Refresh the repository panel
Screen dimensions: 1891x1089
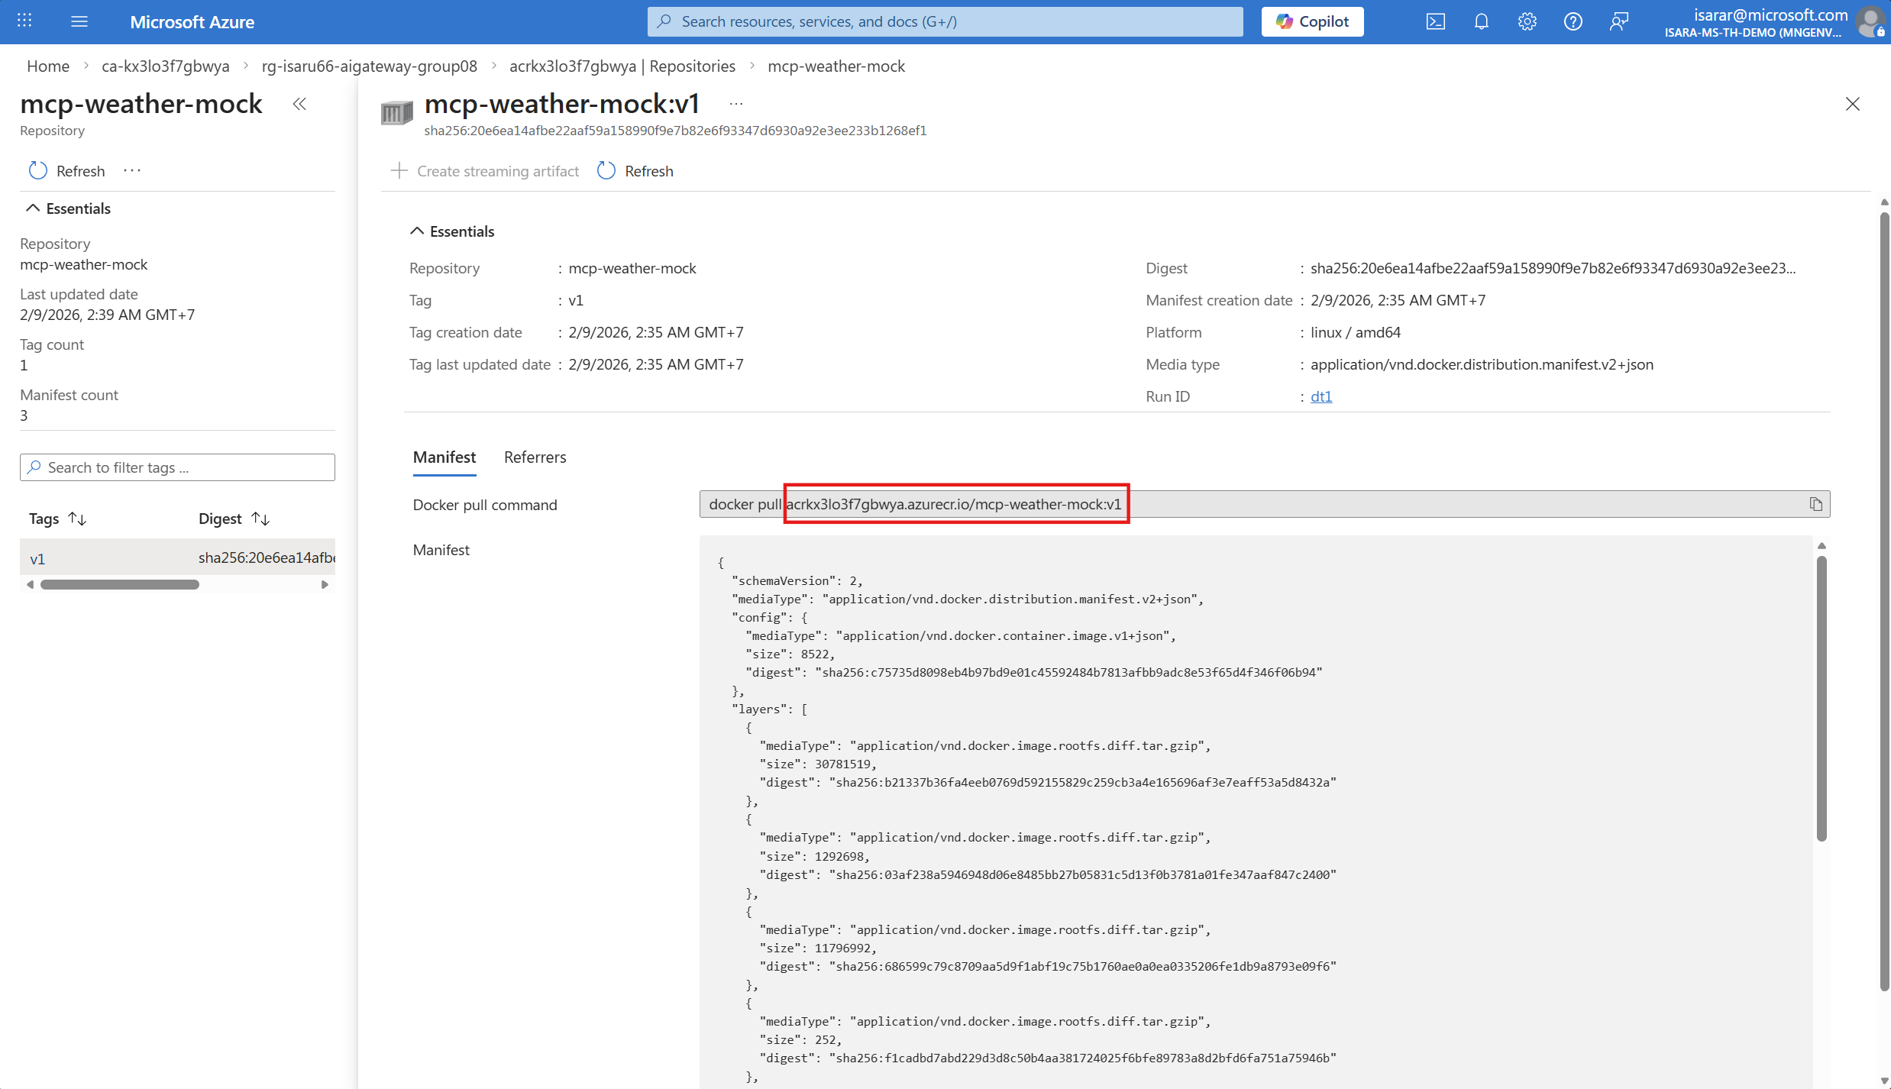pyautogui.click(x=66, y=171)
